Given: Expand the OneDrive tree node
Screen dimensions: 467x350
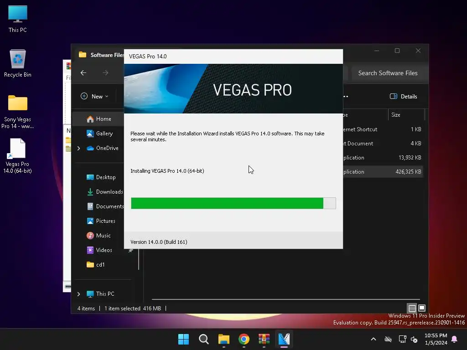Looking at the screenshot, I should click(x=78, y=148).
